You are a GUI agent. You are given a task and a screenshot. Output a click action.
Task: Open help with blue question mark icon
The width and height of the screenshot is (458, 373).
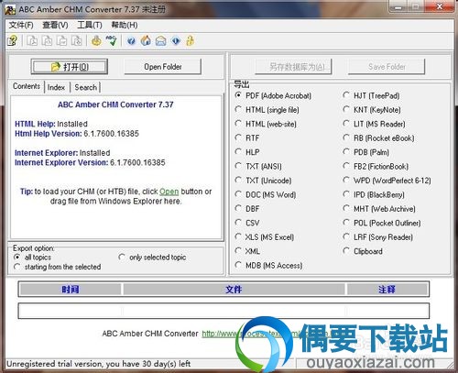tap(131, 40)
